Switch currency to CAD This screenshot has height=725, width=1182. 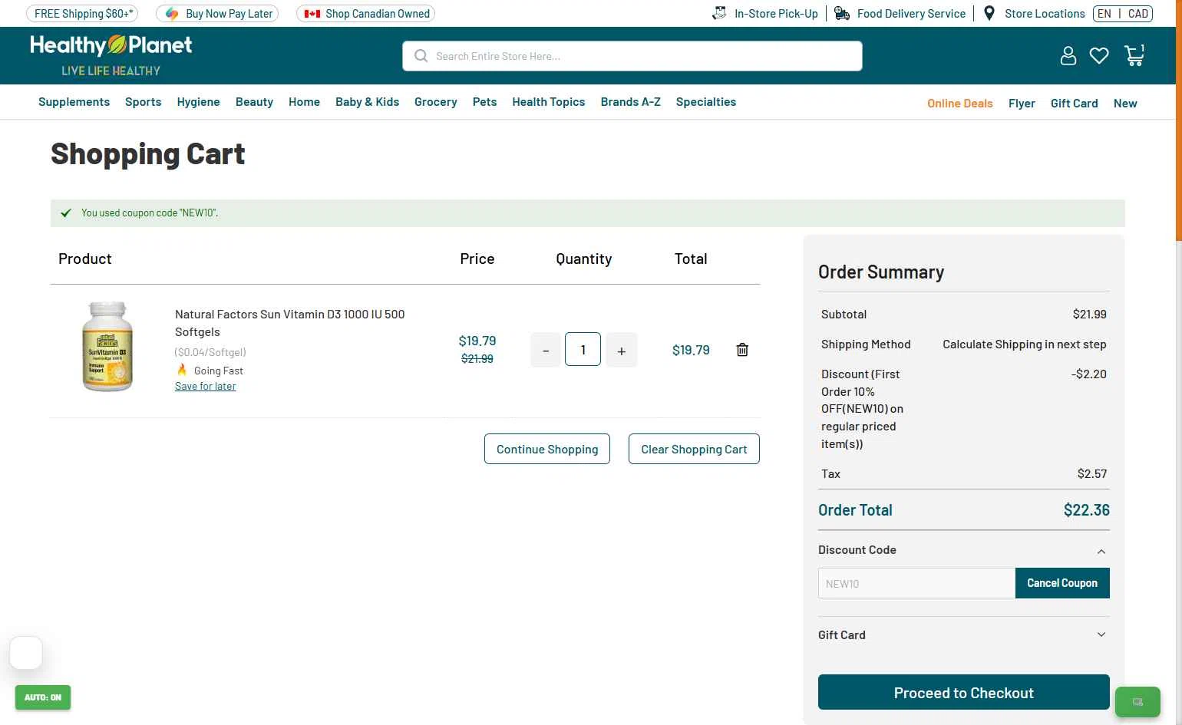click(1138, 13)
